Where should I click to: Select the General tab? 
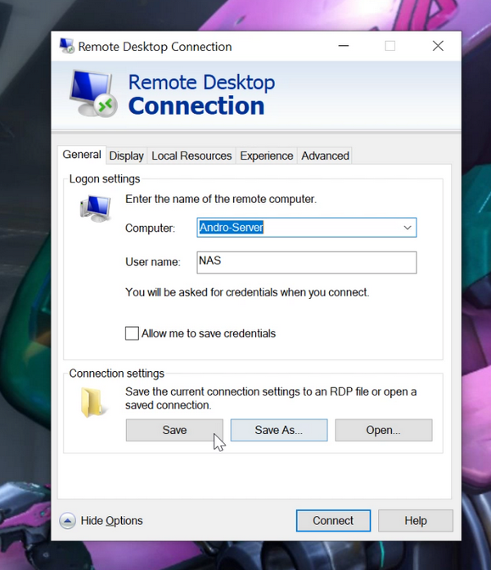click(82, 155)
